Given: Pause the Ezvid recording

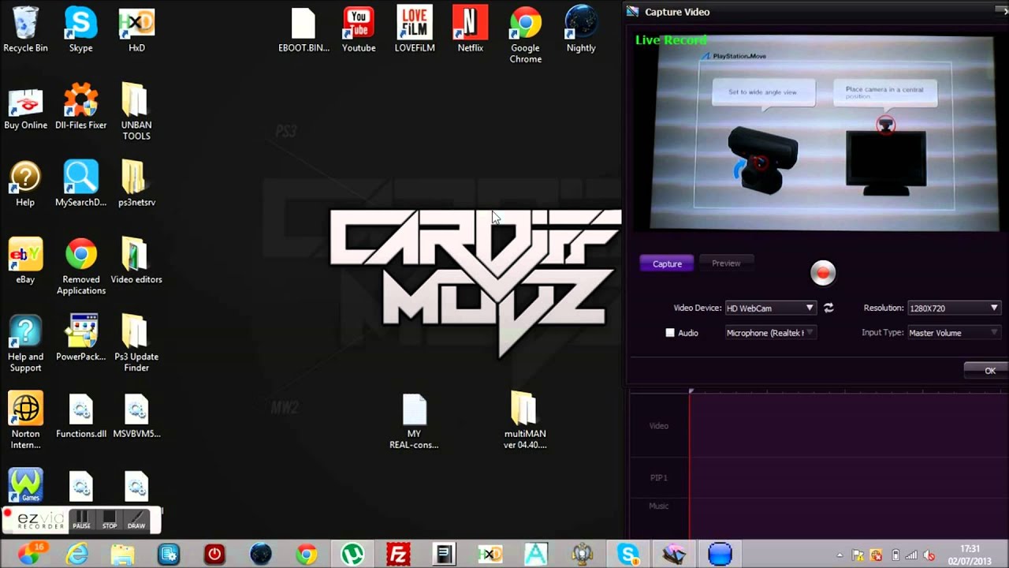Looking at the screenshot, I should [x=81, y=520].
